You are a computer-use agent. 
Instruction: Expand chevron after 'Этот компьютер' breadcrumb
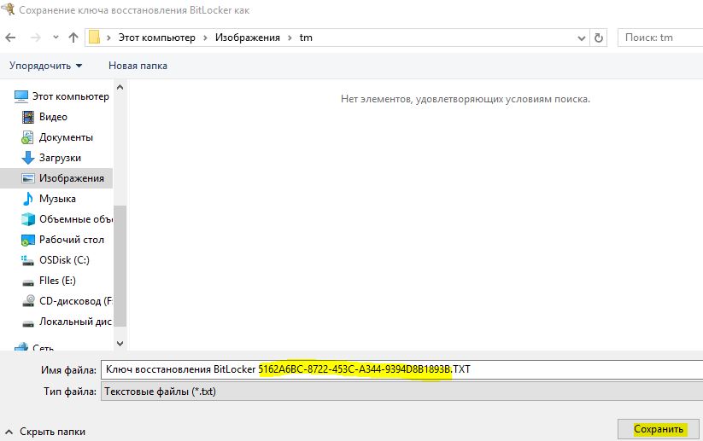point(205,38)
